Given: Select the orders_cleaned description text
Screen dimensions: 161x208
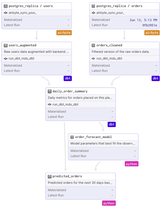Looking at the screenshot, I should (x=121, y=52).
